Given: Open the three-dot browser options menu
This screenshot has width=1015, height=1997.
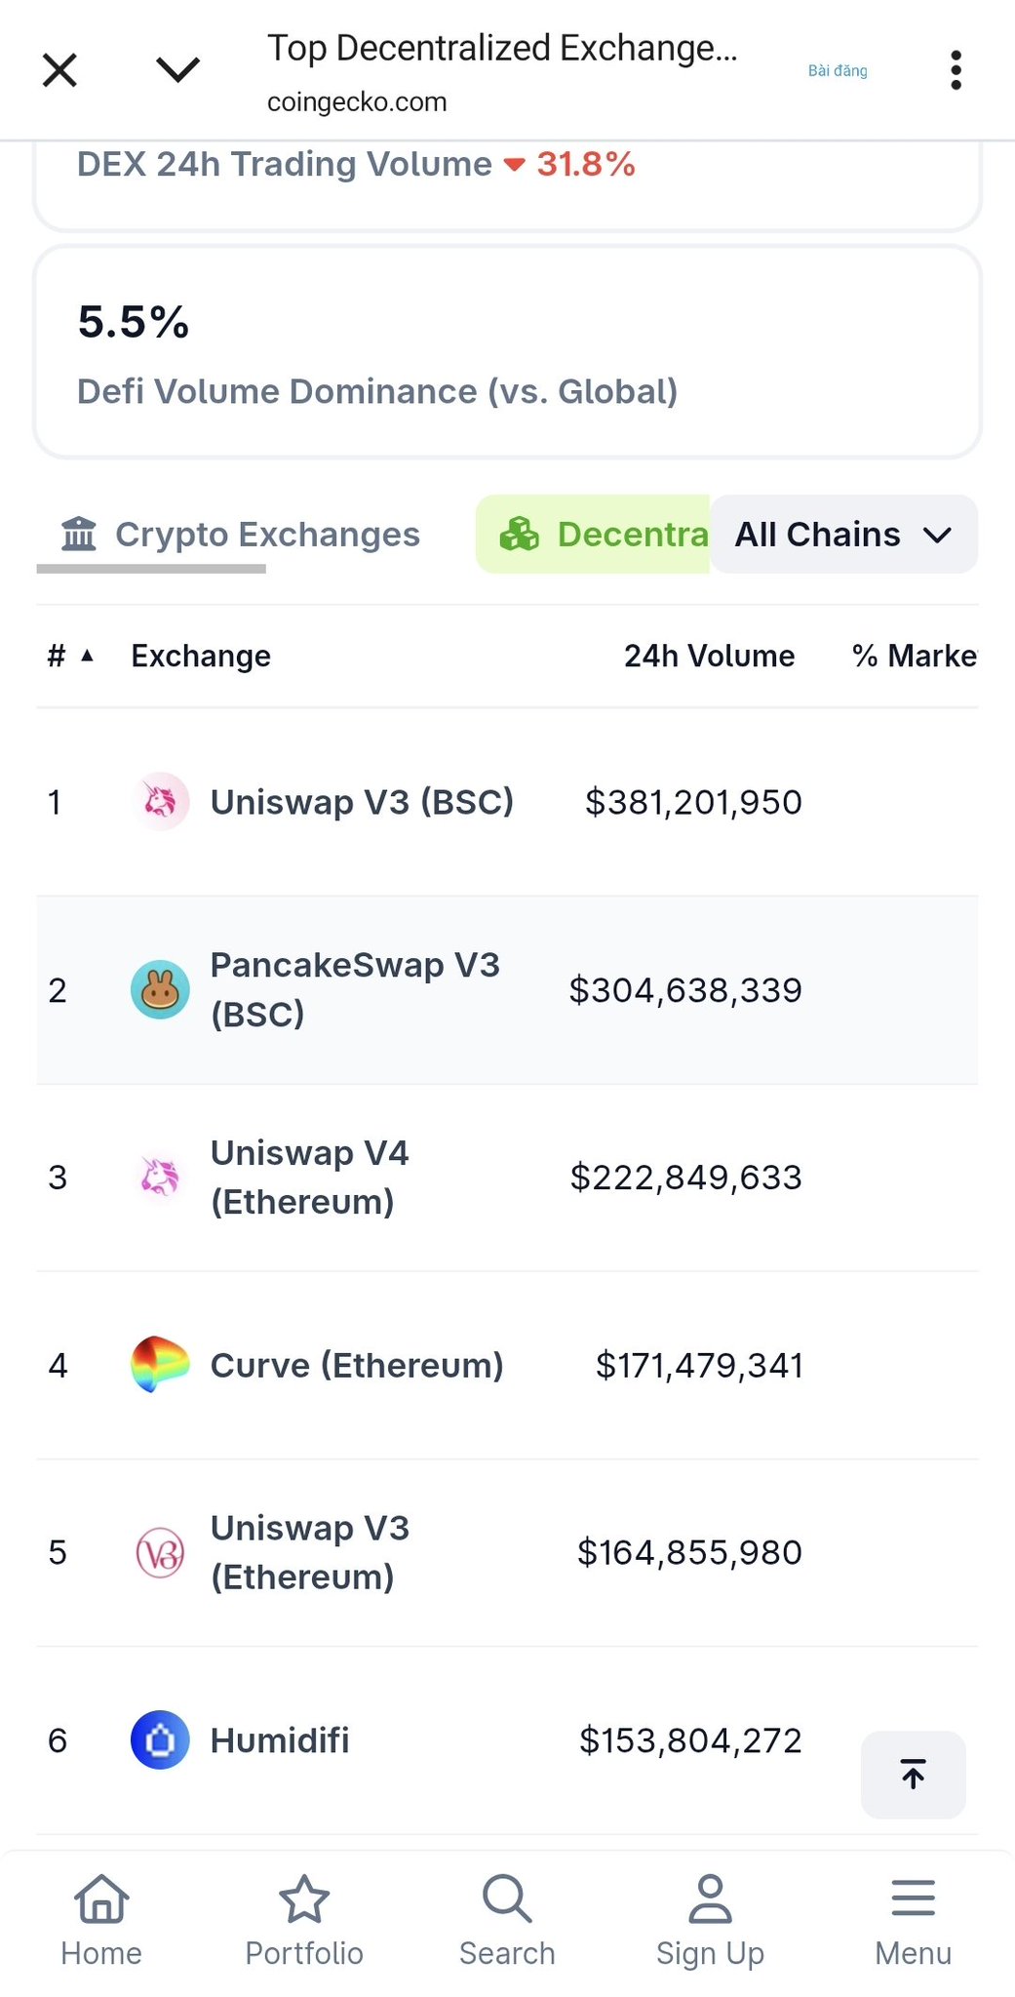Looking at the screenshot, I should 956,70.
